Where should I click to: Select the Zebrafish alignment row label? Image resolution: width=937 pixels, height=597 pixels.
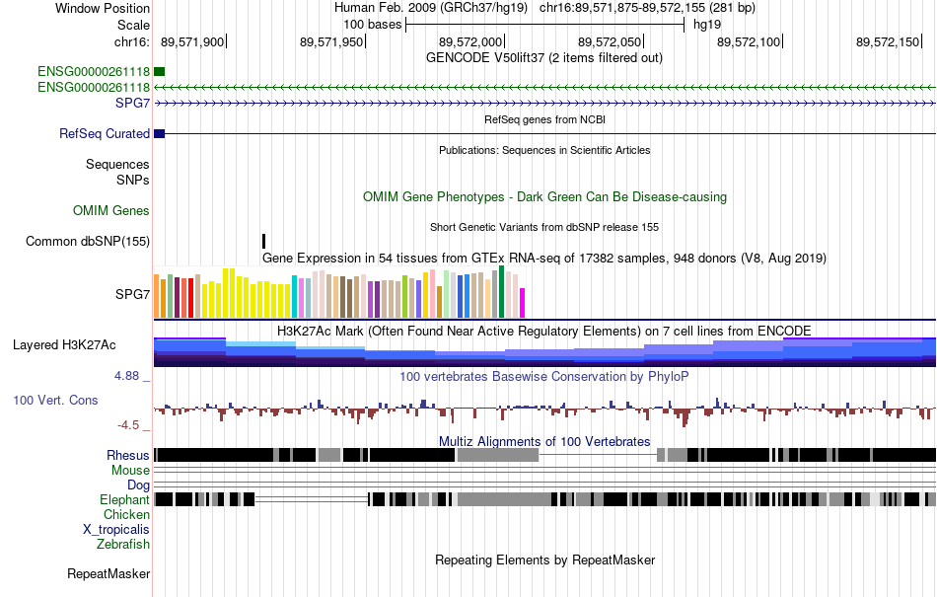[123, 544]
